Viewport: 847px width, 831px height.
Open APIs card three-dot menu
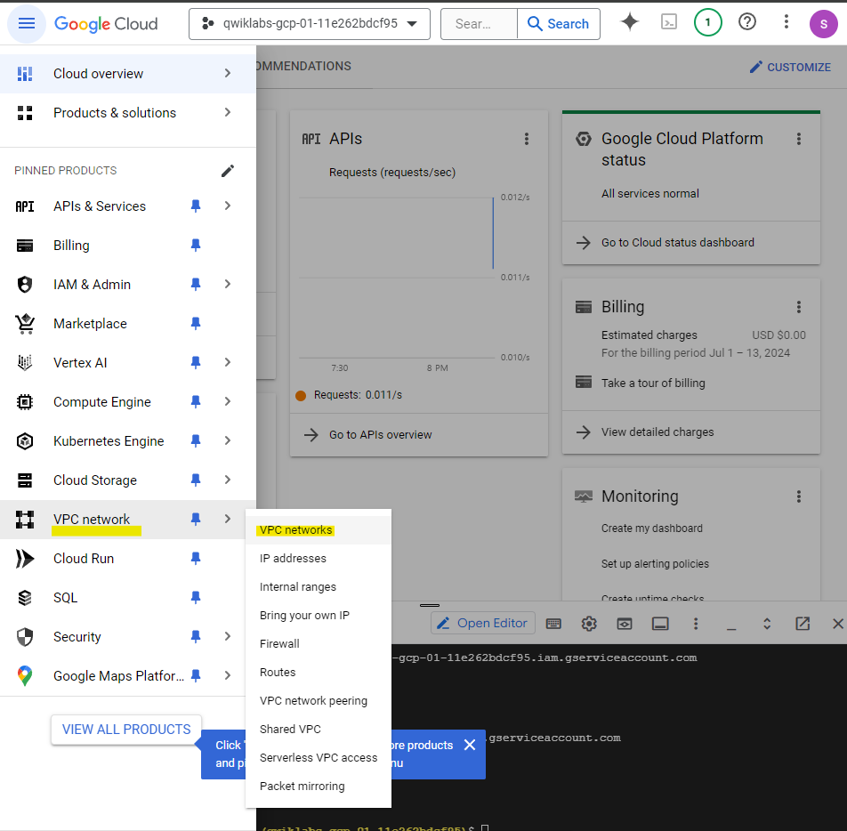click(x=526, y=139)
